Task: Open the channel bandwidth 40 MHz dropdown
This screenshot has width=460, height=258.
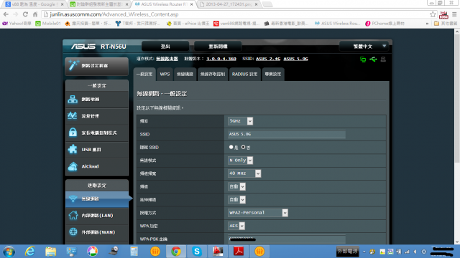Action: (x=244, y=173)
